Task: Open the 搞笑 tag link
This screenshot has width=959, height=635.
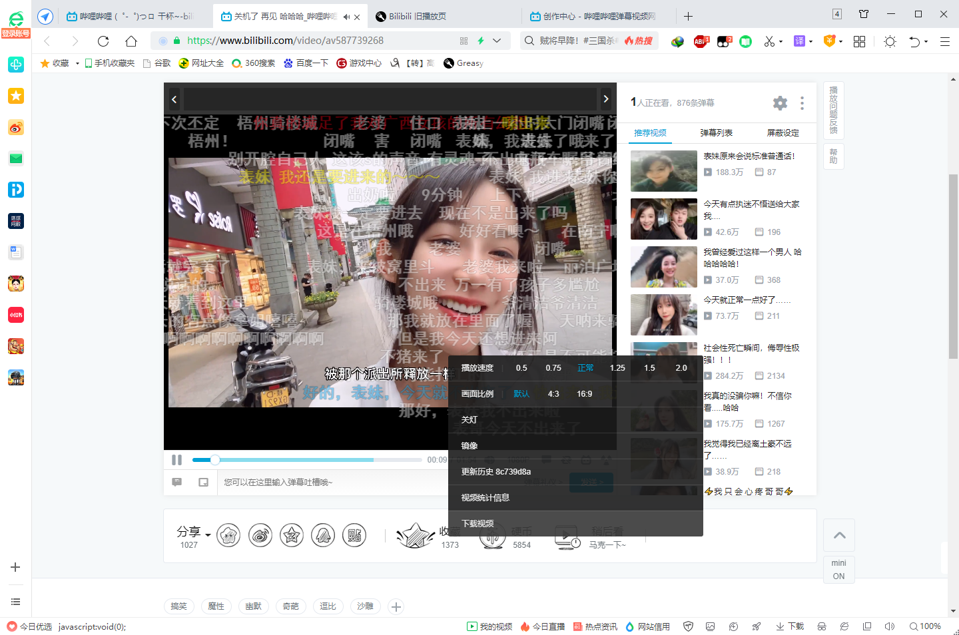Action: [178, 606]
